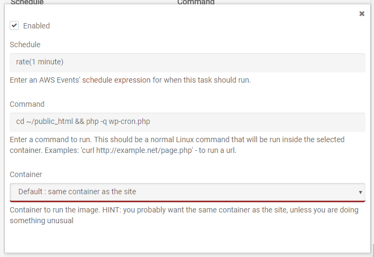This screenshot has height=257, width=374.
Task: Uncheck the Enabled checkbox
Action: click(x=15, y=25)
